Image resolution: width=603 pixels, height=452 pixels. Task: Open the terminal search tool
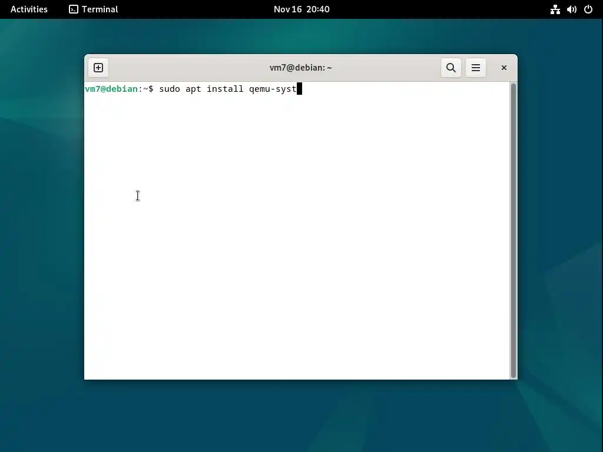point(450,68)
